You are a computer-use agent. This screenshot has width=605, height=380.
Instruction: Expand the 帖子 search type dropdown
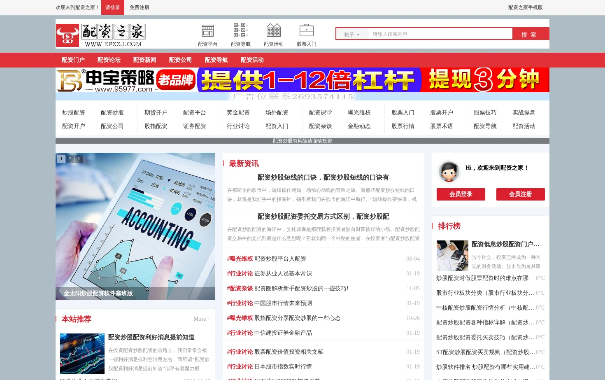click(352, 34)
